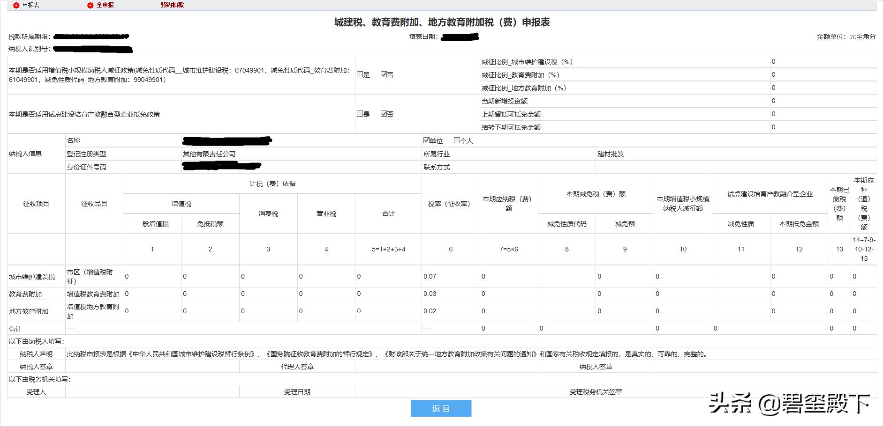Click the 减征比例_城市维护建设税 value field
The height and width of the screenshot is (427, 883).
[x=797, y=61]
